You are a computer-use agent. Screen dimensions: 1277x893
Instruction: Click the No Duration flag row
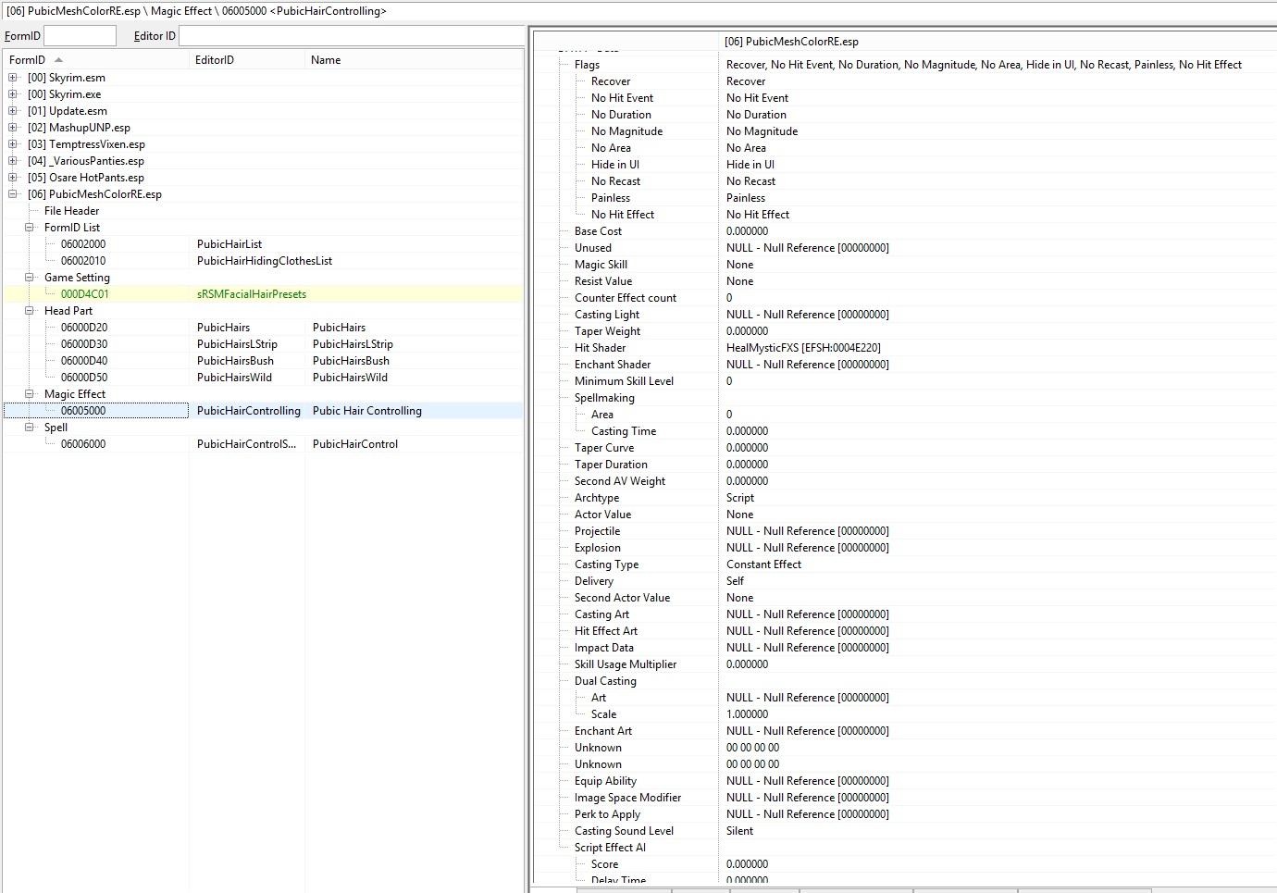coord(905,115)
